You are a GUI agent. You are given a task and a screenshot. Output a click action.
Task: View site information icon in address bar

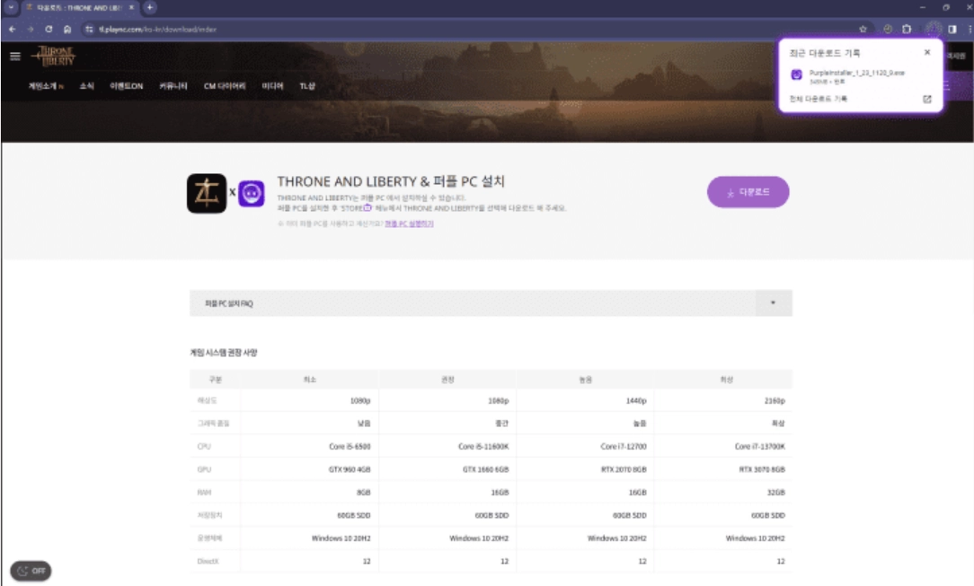click(x=90, y=29)
